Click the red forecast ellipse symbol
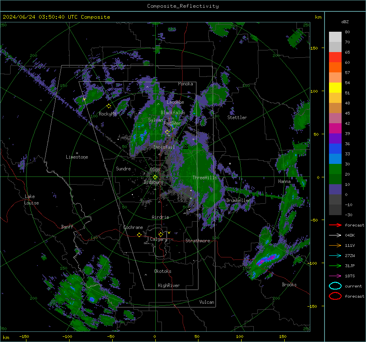Image resolution: width=366 pixels, height=342 pixels. pyautogui.click(x=335, y=296)
